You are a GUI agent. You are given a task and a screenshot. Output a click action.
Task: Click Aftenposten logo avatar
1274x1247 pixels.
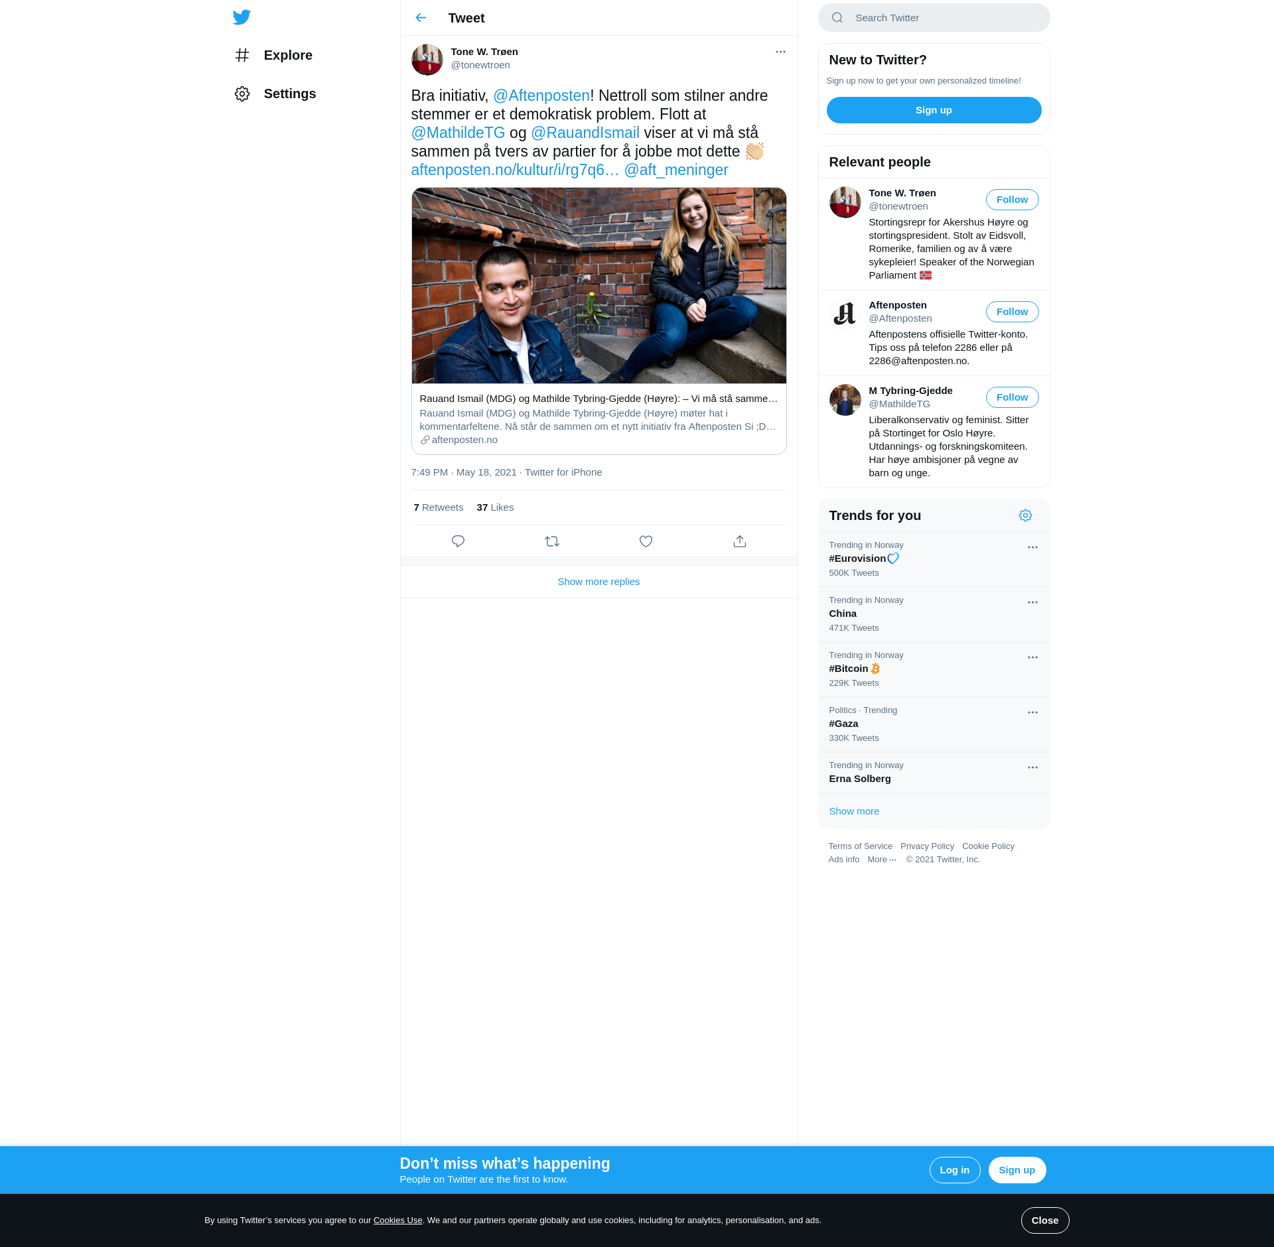845,314
